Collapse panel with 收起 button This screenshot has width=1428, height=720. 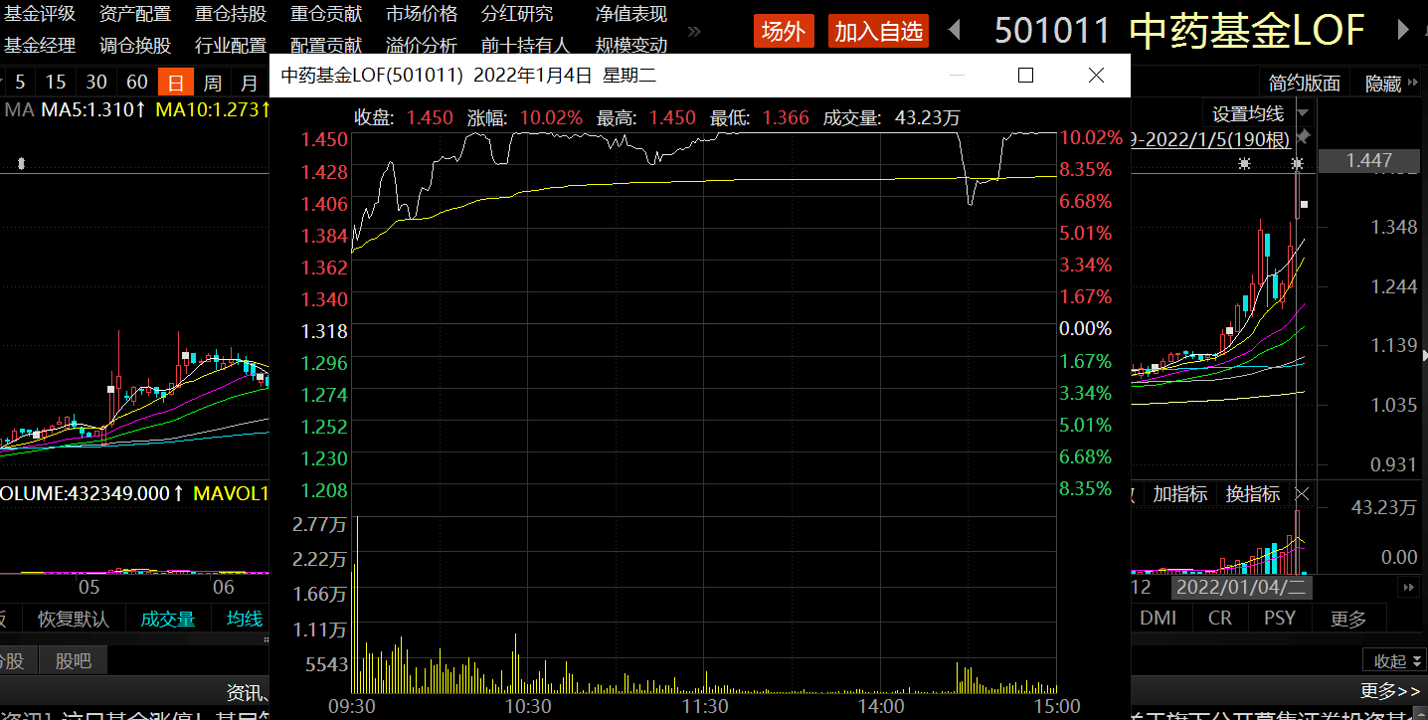(1395, 661)
